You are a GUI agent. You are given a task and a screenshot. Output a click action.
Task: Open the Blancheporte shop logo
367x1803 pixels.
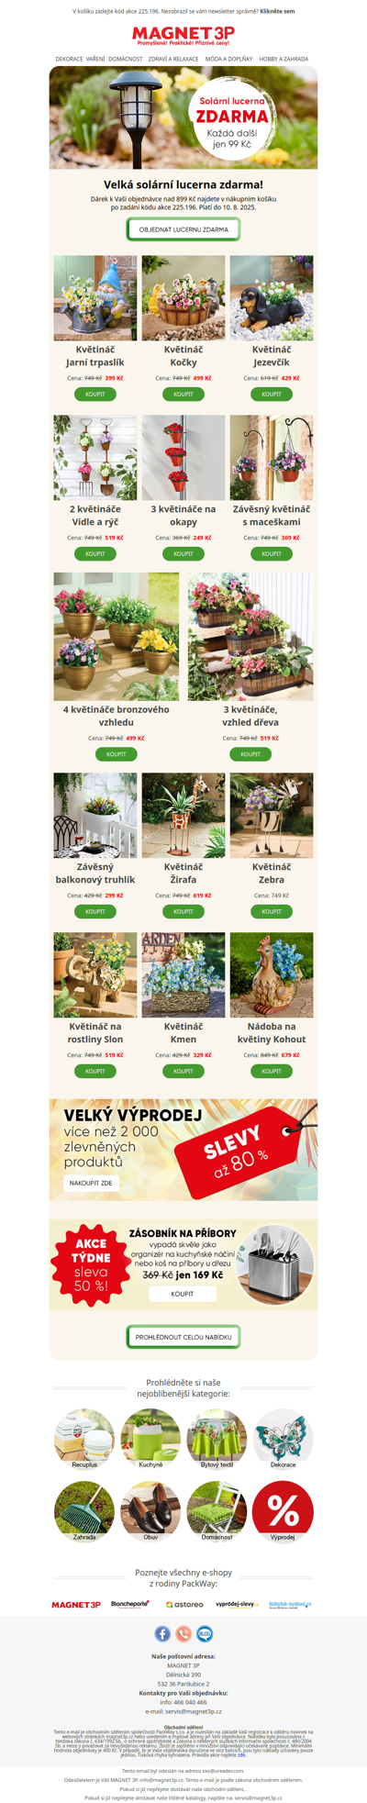click(130, 1604)
